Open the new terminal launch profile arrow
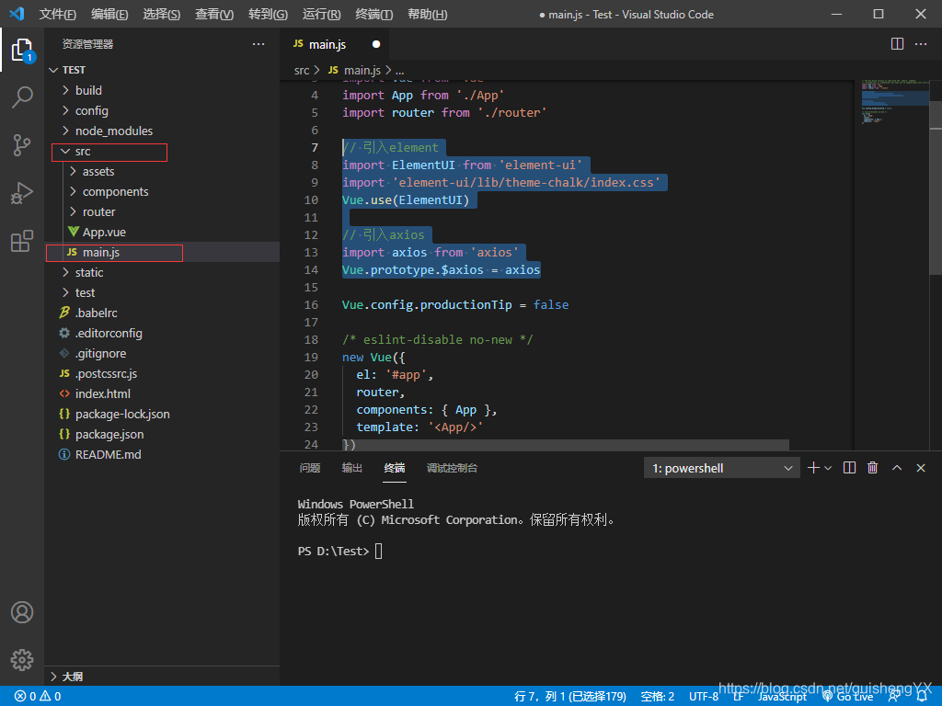 [828, 468]
